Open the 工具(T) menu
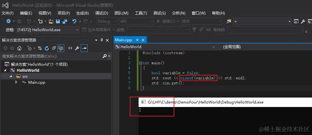Image resolution: width=312 pixels, height=135 pixels. click(141, 13)
